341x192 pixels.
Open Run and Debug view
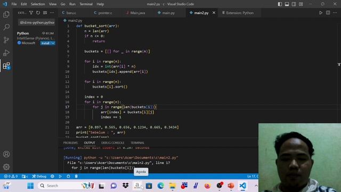tap(6, 53)
